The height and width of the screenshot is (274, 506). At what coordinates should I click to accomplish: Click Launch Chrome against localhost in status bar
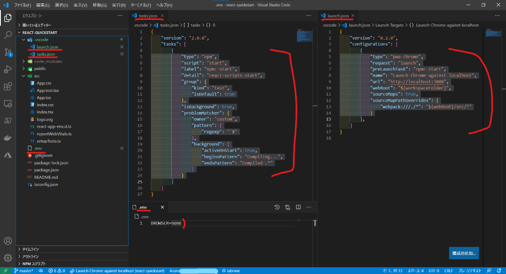coord(117,271)
